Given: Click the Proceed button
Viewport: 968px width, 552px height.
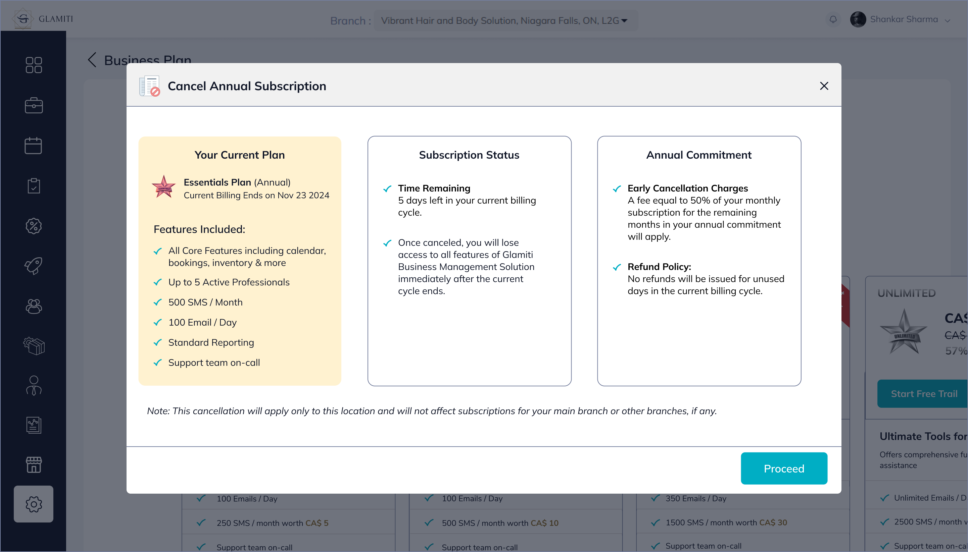Looking at the screenshot, I should tap(784, 468).
